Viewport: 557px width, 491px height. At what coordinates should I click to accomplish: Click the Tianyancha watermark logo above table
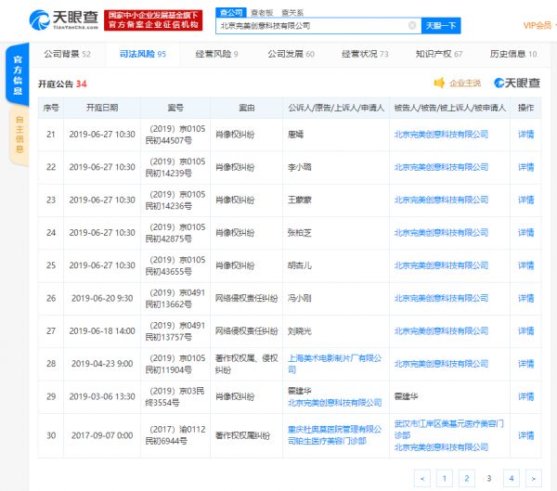pos(517,83)
